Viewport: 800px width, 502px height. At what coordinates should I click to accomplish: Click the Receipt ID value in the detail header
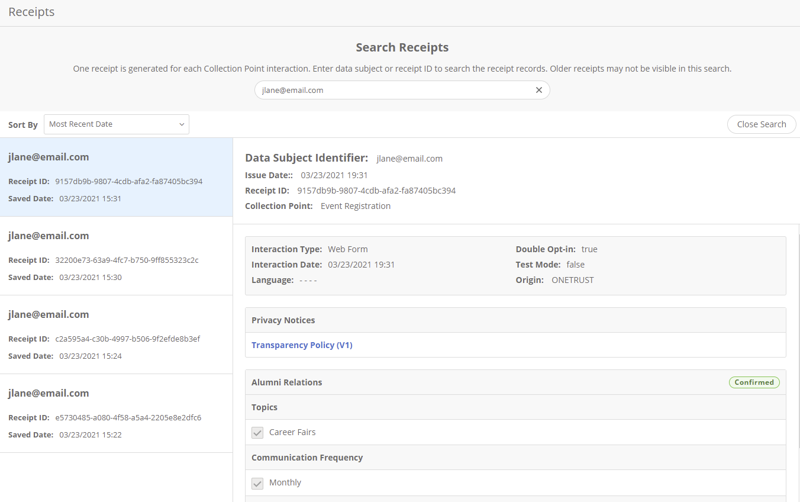tap(376, 191)
